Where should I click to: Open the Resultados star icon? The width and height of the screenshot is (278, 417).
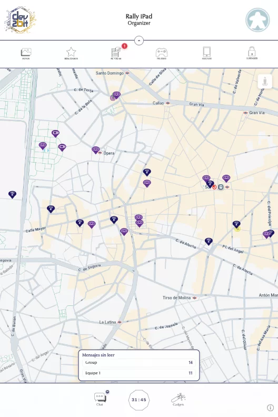(71, 54)
